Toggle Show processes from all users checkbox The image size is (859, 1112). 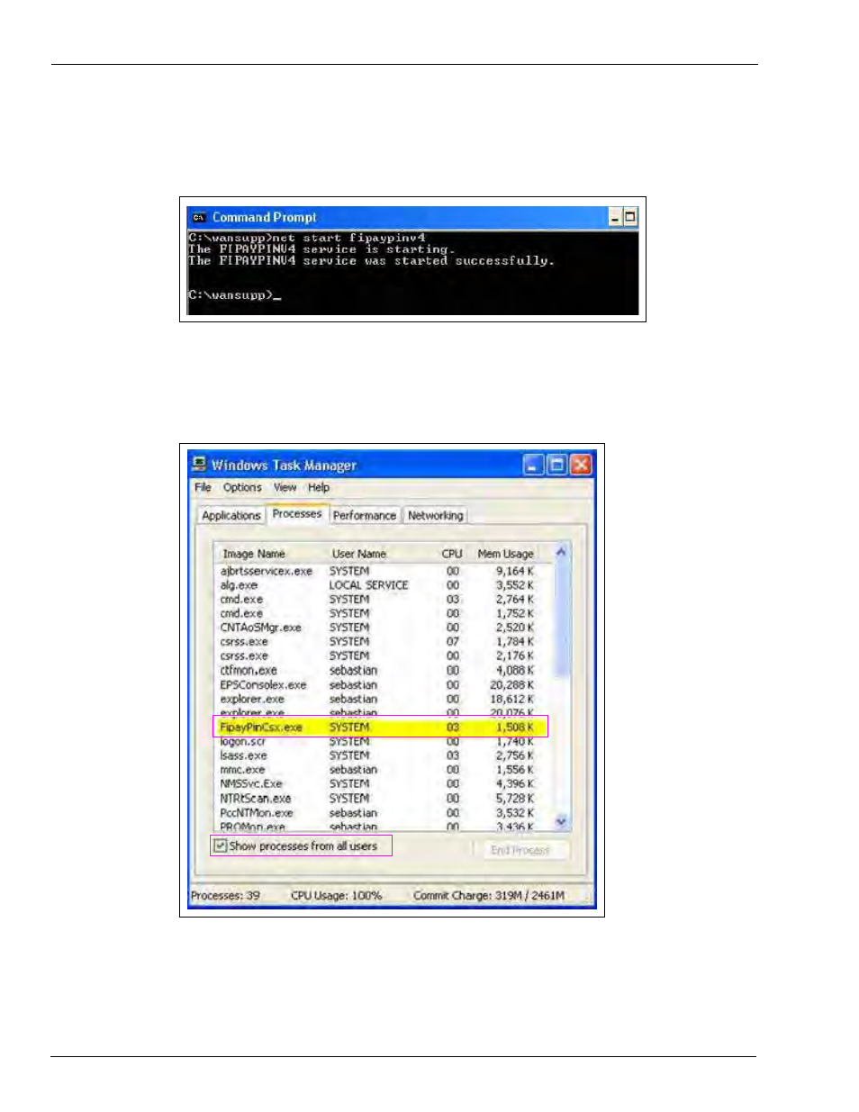tap(220, 845)
